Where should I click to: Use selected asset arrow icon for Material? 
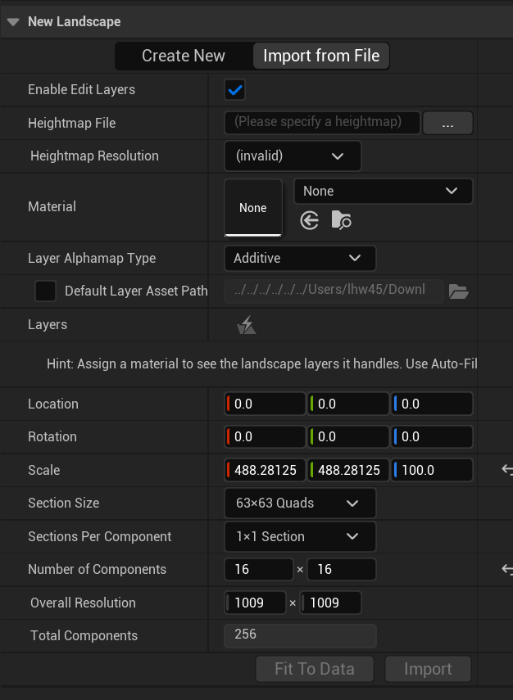tap(309, 220)
